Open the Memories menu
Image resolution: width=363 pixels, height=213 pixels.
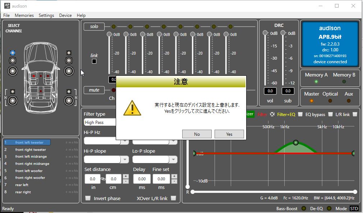click(x=24, y=15)
